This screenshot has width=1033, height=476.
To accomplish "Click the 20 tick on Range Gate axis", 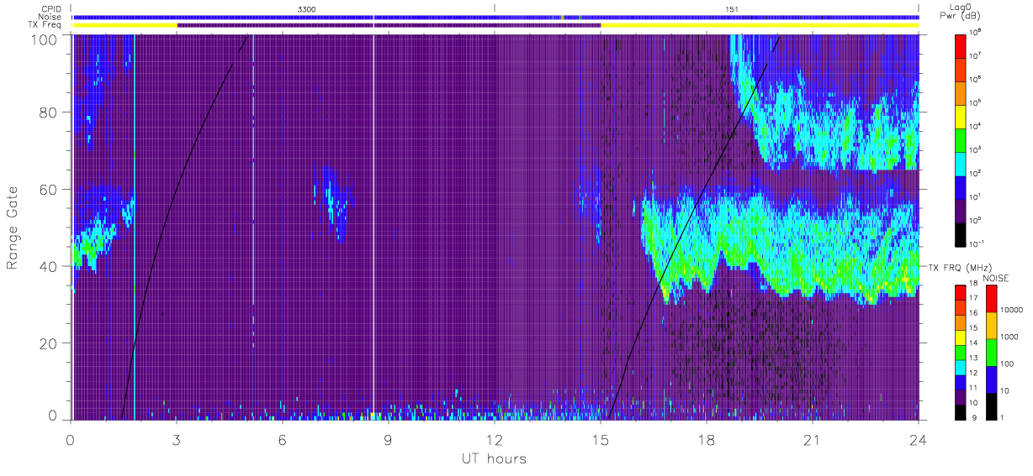I will [48, 343].
